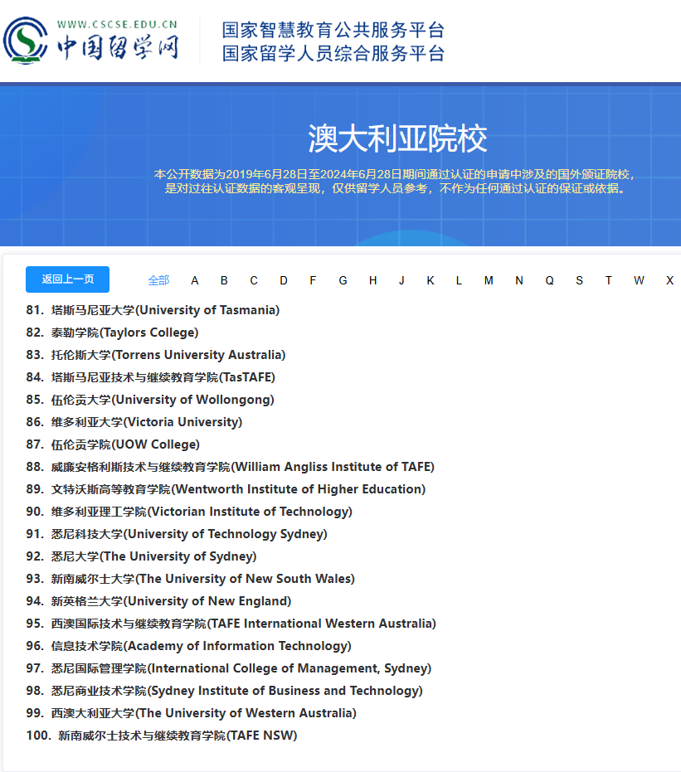Screen dimensions: 681x772
Task: Open University of Technology Sydney entry
Action: click(177, 534)
